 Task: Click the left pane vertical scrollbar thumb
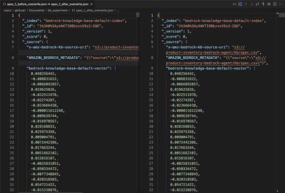coord(138,15)
